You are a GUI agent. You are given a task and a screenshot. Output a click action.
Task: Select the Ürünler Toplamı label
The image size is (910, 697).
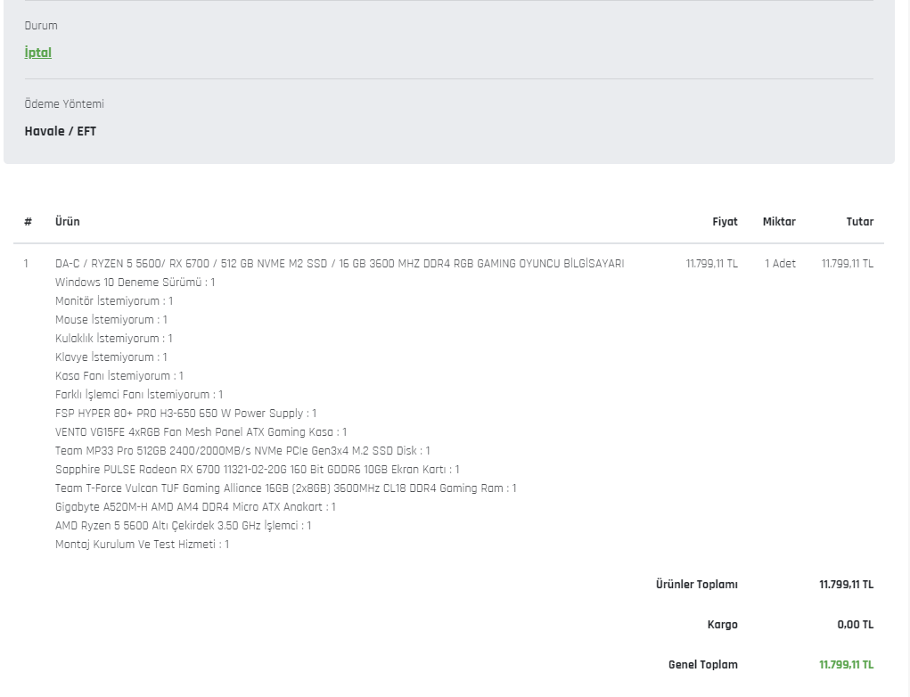coord(696,585)
